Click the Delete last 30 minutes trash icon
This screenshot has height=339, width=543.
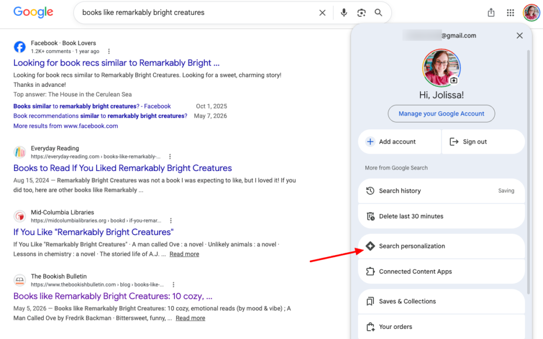pyautogui.click(x=370, y=216)
